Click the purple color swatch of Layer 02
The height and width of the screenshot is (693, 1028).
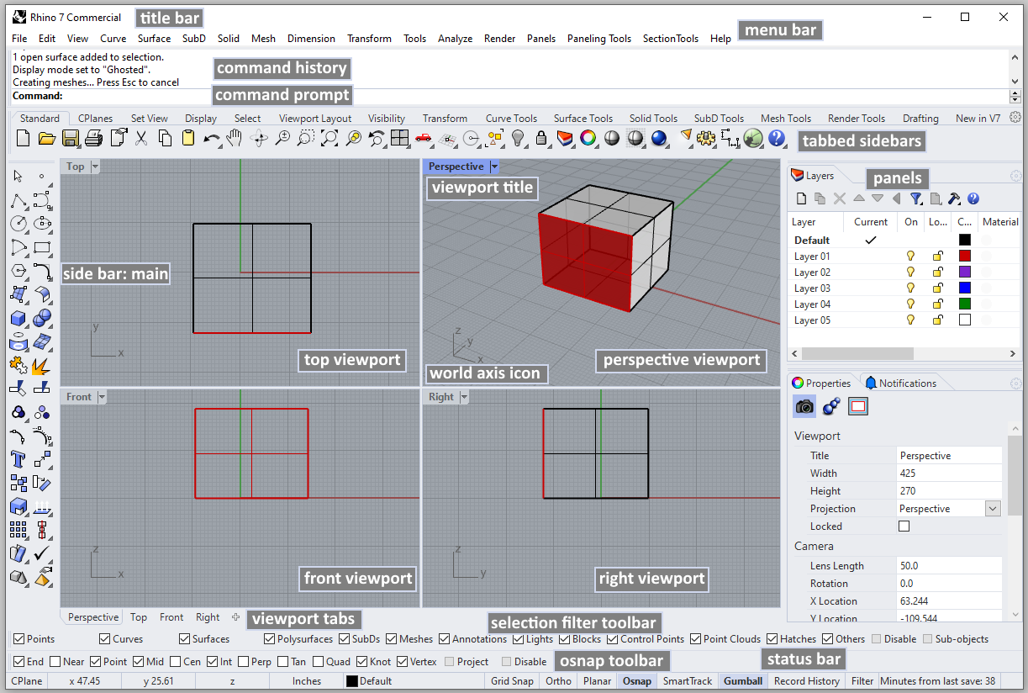[x=965, y=272]
